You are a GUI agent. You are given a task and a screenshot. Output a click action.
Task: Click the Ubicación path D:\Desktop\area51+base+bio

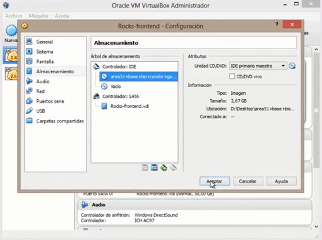point(263,109)
